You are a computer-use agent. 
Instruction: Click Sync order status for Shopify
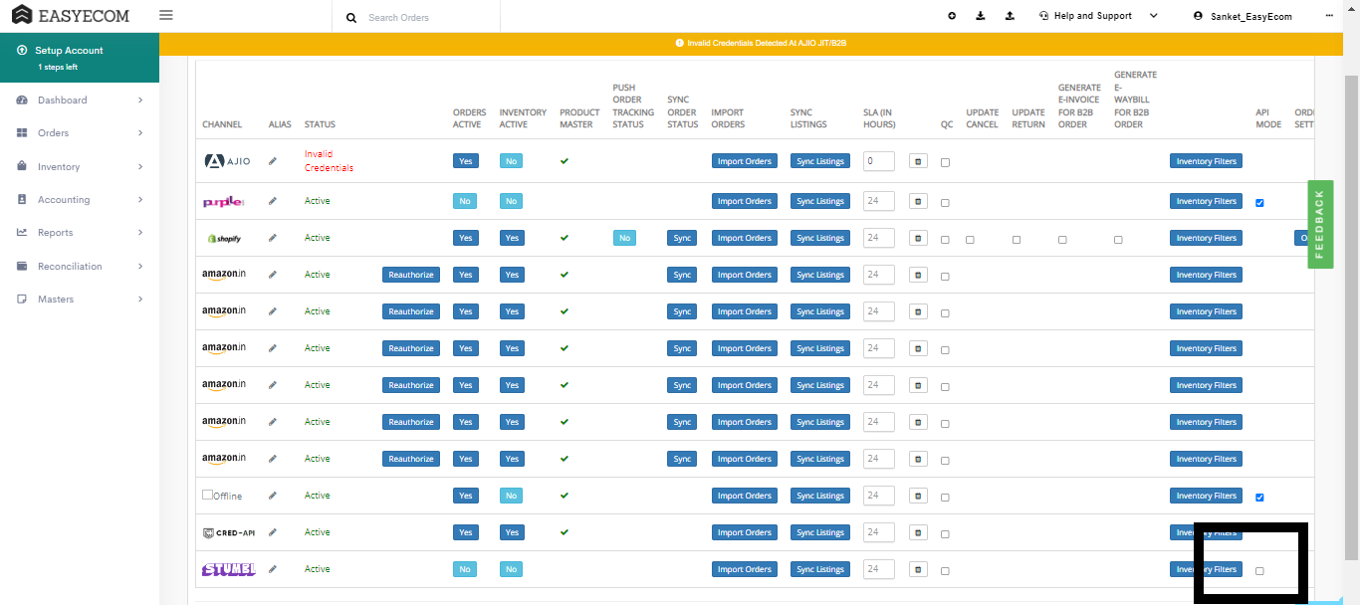click(682, 238)
